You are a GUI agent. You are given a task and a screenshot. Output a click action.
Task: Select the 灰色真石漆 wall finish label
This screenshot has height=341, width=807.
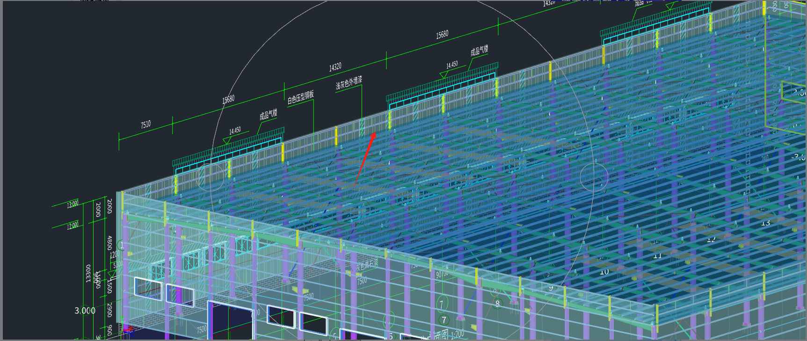pyautogui.click(x=367, y=265)
